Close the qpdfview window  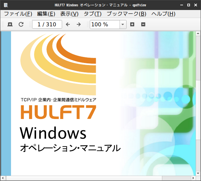tap(196, 5)
